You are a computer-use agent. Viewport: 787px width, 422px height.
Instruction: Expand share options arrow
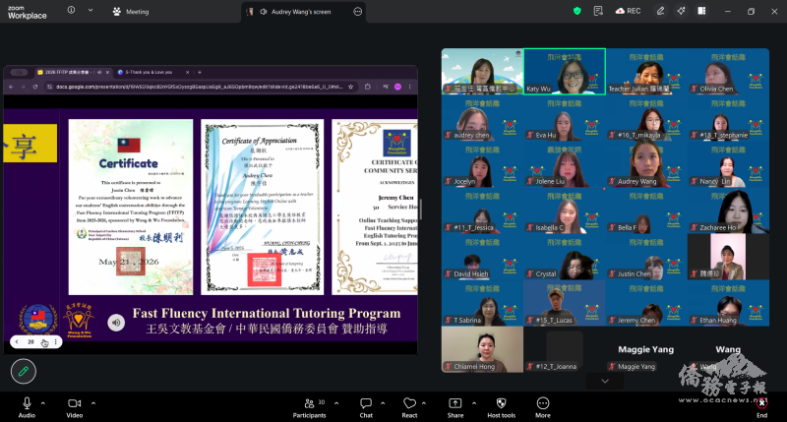coord(474,403)
